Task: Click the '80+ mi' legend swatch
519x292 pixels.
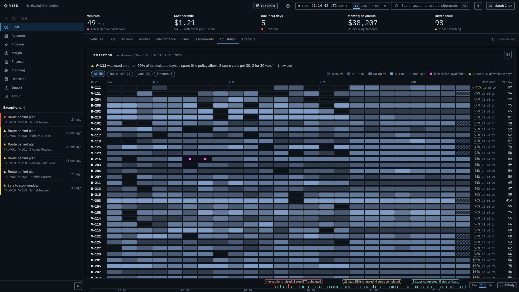Action: click(x=391, y=74)
